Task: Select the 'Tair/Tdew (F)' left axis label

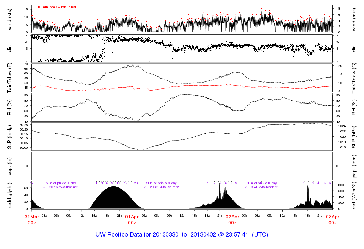Action: pyautogui.click(x=10, y=78)
